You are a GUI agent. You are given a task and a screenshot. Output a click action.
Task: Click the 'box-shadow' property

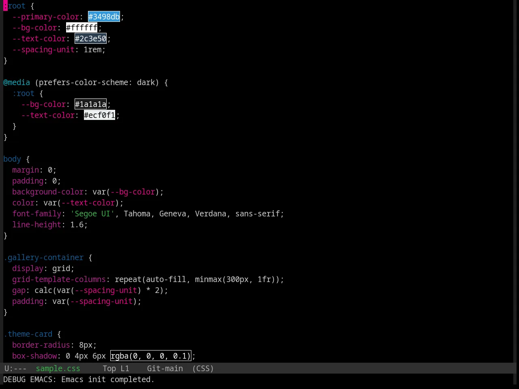pos(34,356)
